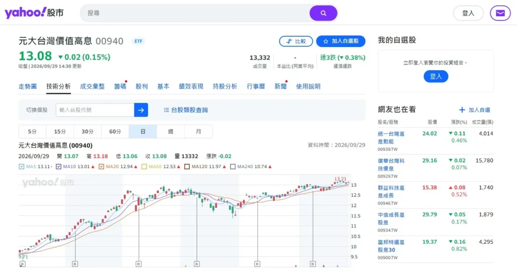
Task: Open the 成交彙整 tab
Action: 92,86
